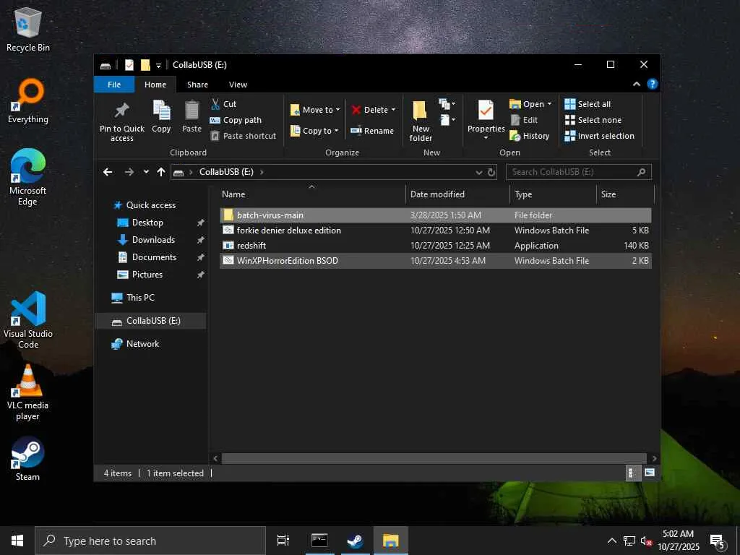The width and height of the screenshot is (740, 555).
Task: Sort files by the Name column header
Action: tap(312, 194)
